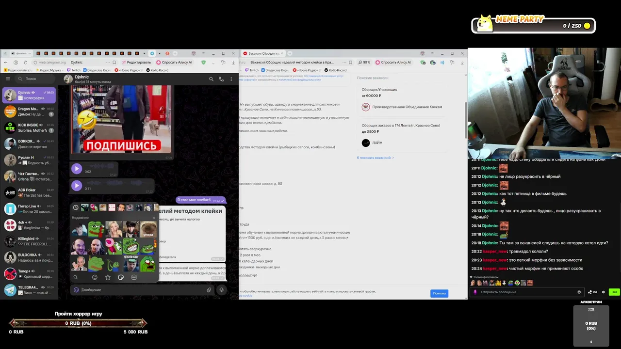
Task: Bookmark the Telegram page
Action: [x=114, y=63]
